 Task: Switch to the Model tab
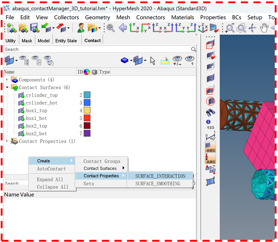(x=43, y=41)
